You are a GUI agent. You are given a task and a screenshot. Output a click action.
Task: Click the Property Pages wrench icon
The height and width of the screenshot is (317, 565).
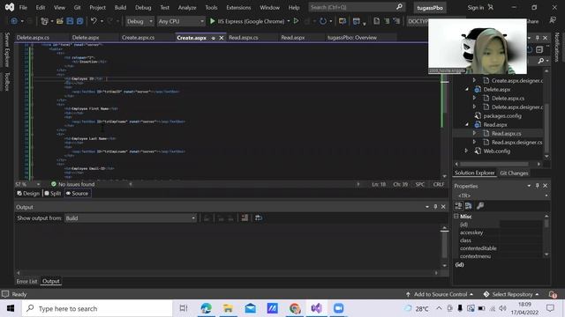[x=480, y=205]
